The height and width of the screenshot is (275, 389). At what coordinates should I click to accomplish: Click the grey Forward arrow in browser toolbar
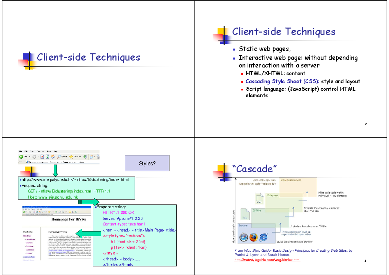tap(34, 157)
